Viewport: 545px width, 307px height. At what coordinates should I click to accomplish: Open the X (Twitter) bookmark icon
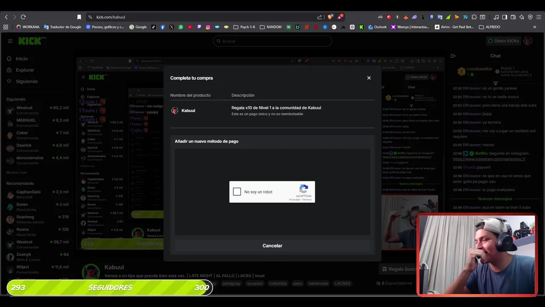(x=172, y=27)
